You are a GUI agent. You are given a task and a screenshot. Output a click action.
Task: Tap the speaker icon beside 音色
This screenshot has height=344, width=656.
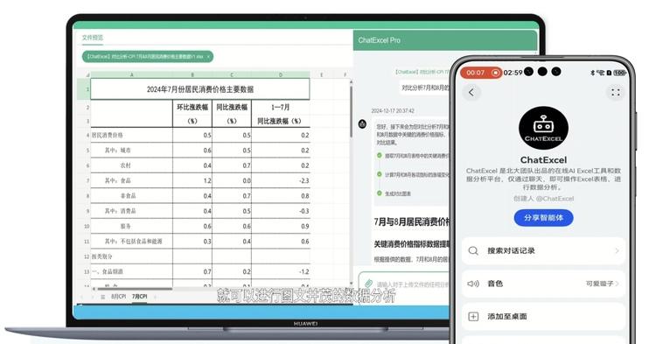[473, 284]
